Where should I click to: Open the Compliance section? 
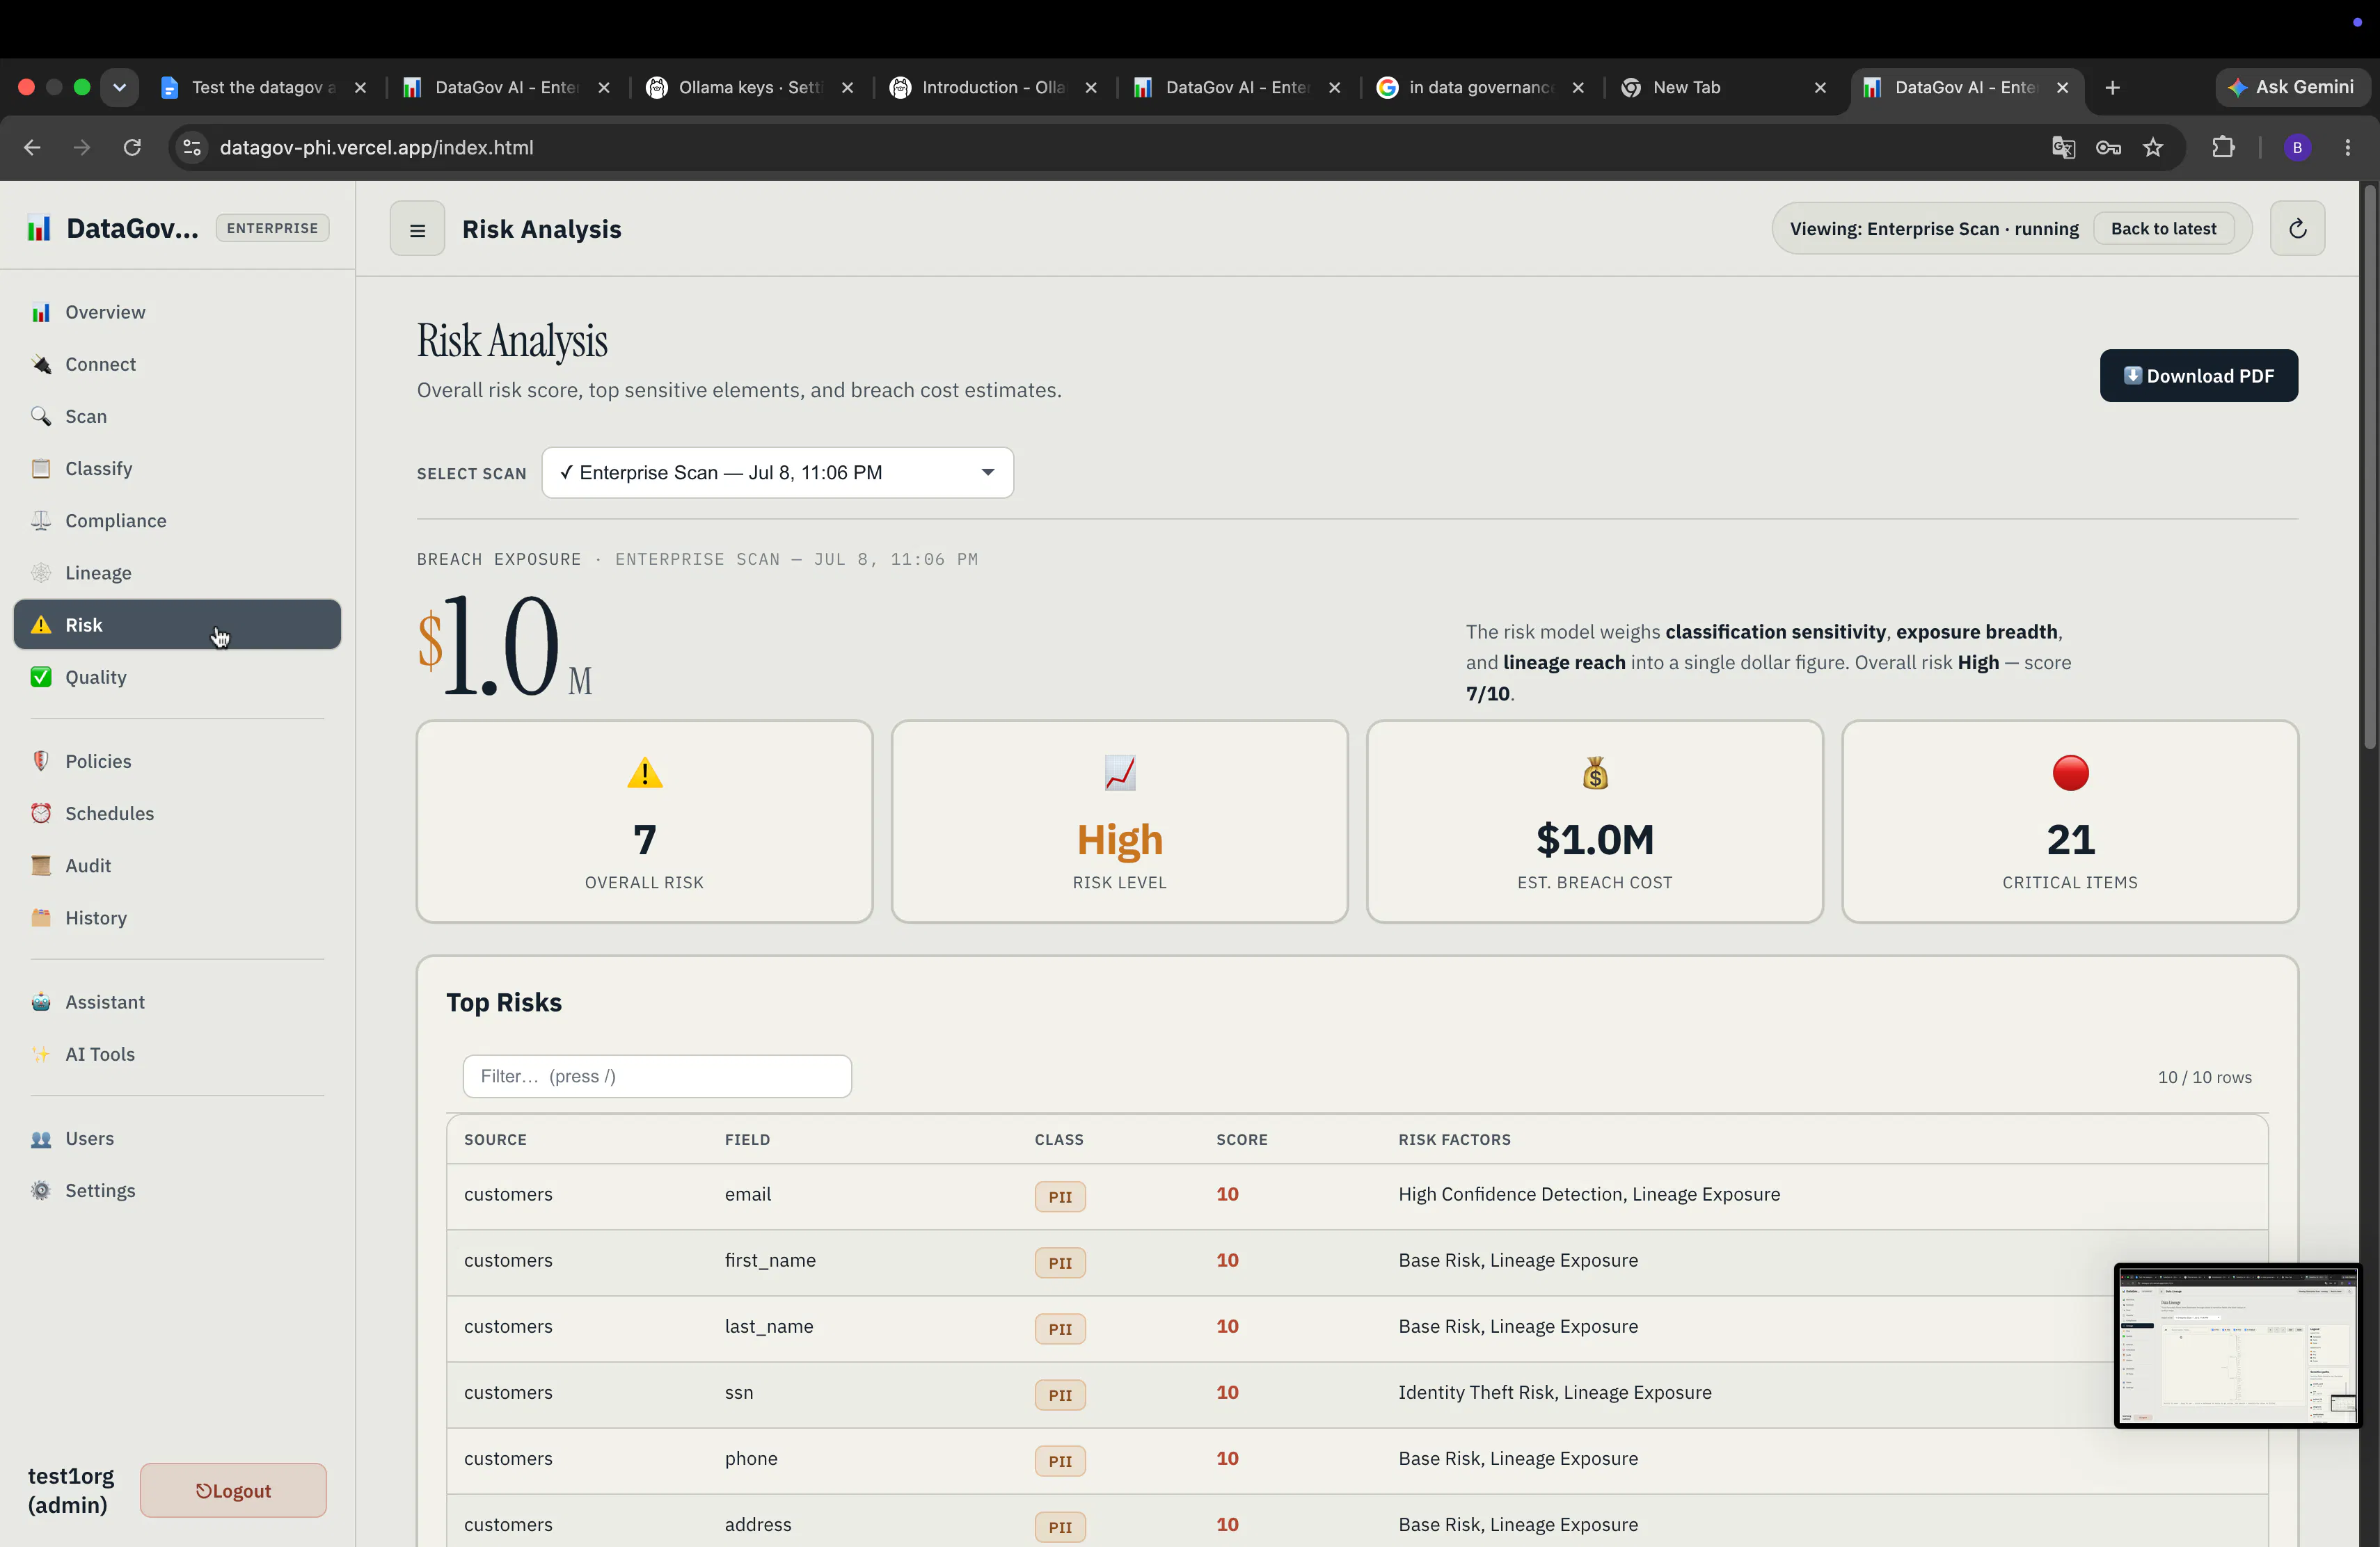pos(177,521)
